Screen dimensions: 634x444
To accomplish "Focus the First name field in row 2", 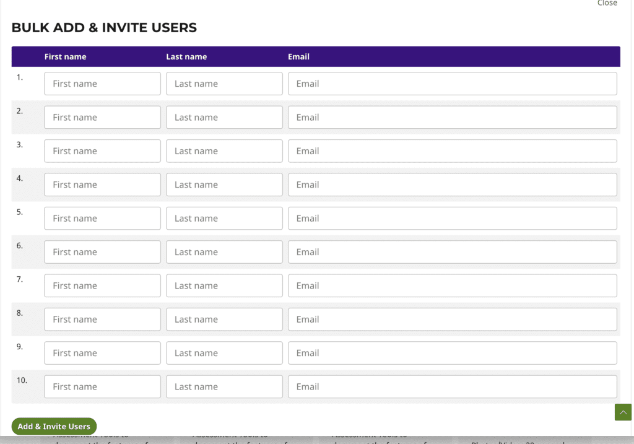I will (x=102, y=117).
